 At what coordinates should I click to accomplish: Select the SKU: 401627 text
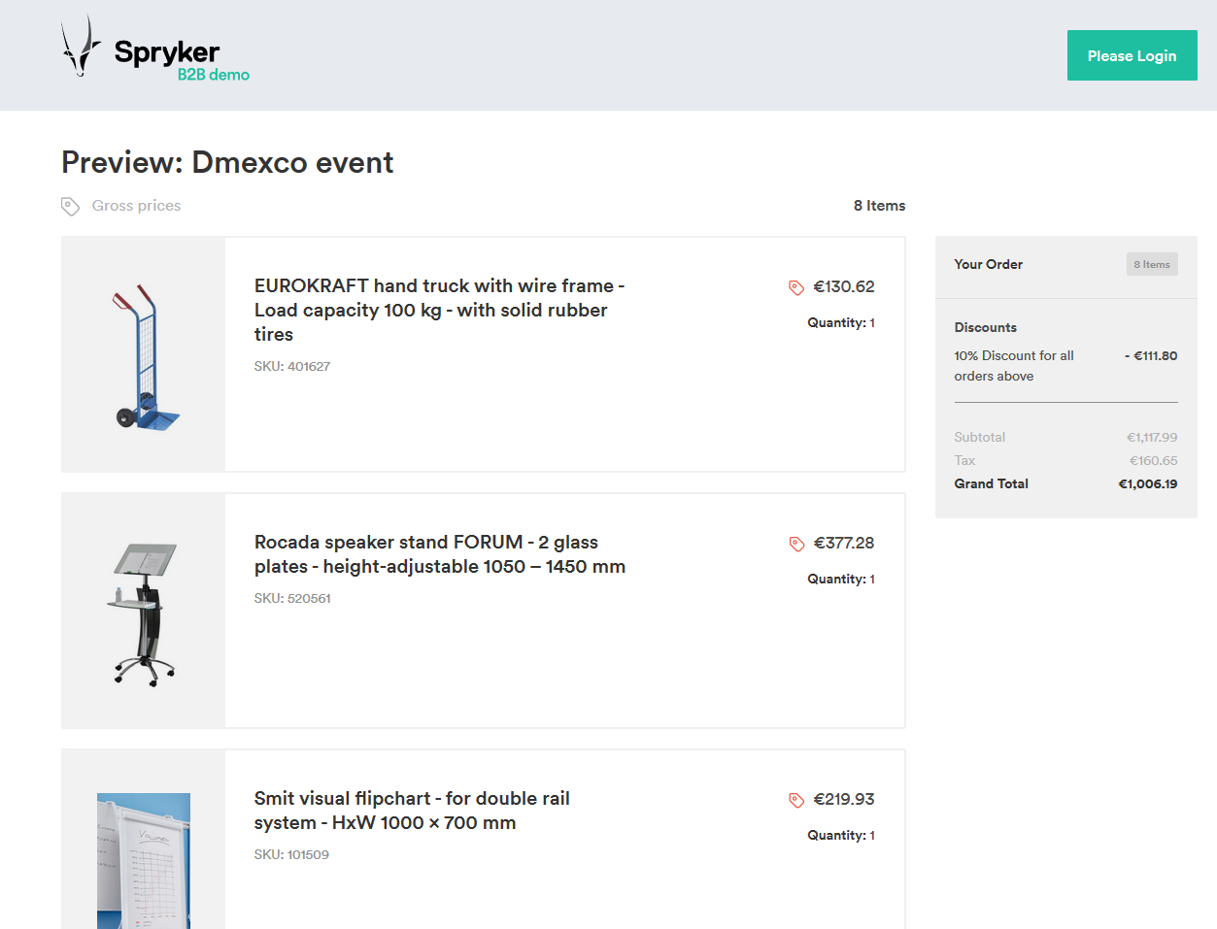pos(292,366)
